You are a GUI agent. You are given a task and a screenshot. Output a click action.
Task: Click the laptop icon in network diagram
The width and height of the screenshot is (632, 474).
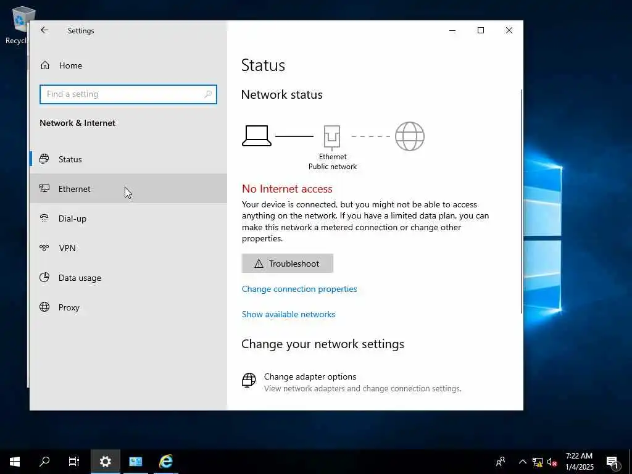pyautogui.click(x=257, y=136)
